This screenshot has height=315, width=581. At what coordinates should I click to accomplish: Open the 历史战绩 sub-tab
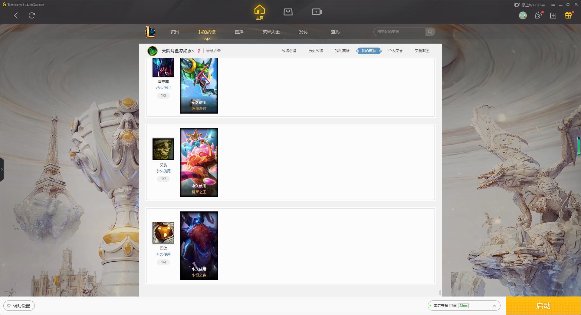click(x=316, y=51)
